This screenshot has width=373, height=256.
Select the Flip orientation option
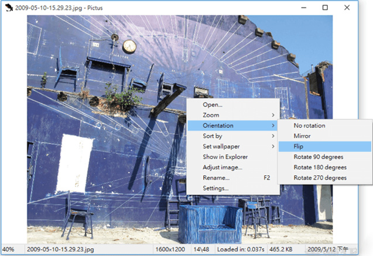299,147
